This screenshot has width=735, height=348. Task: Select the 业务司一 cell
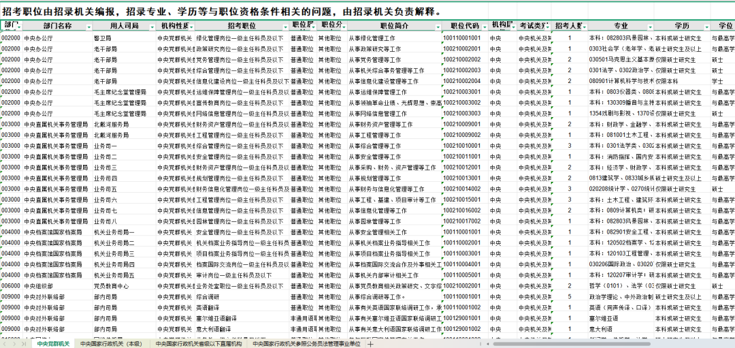[124, 146]
